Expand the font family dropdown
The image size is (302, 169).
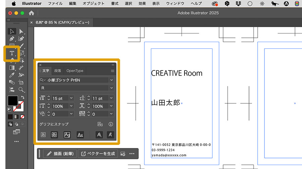[x=111, y=80]
